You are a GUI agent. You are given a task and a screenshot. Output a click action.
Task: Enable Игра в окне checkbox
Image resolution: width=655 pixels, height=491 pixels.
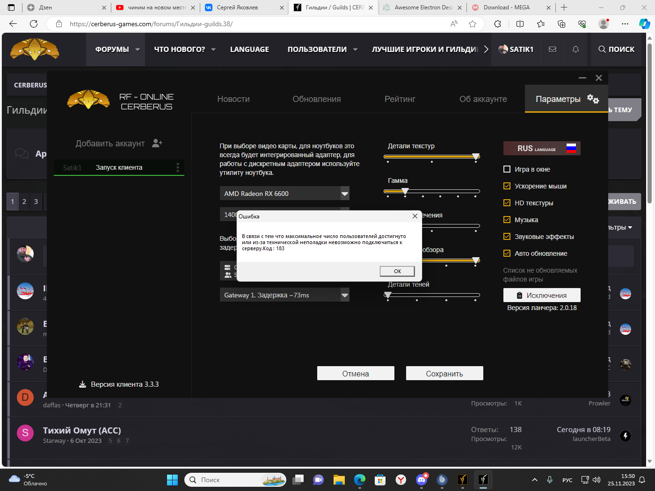507,169
